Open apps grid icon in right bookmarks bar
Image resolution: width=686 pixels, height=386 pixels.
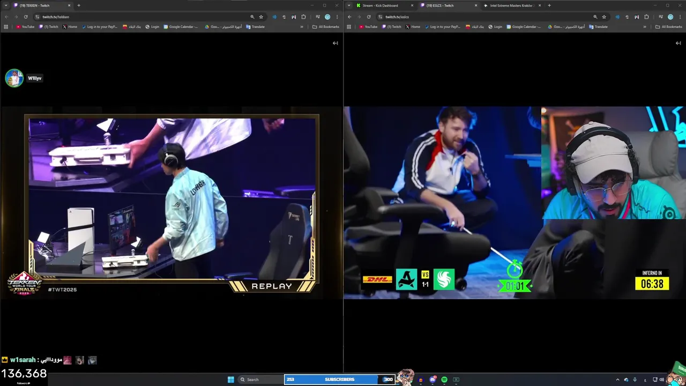click(x=349, y=27)
